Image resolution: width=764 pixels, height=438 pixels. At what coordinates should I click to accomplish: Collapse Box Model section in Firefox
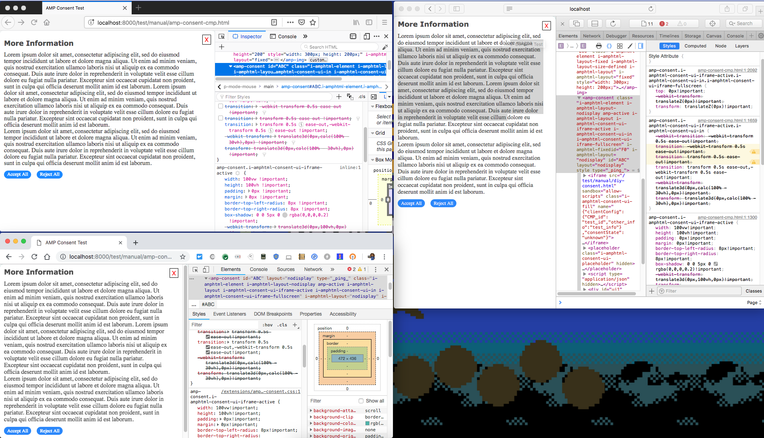coord(373,160)
